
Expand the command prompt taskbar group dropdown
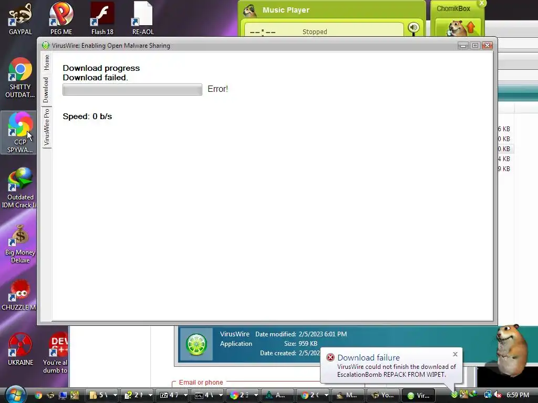pyautogui.click(x=220, y=395)
